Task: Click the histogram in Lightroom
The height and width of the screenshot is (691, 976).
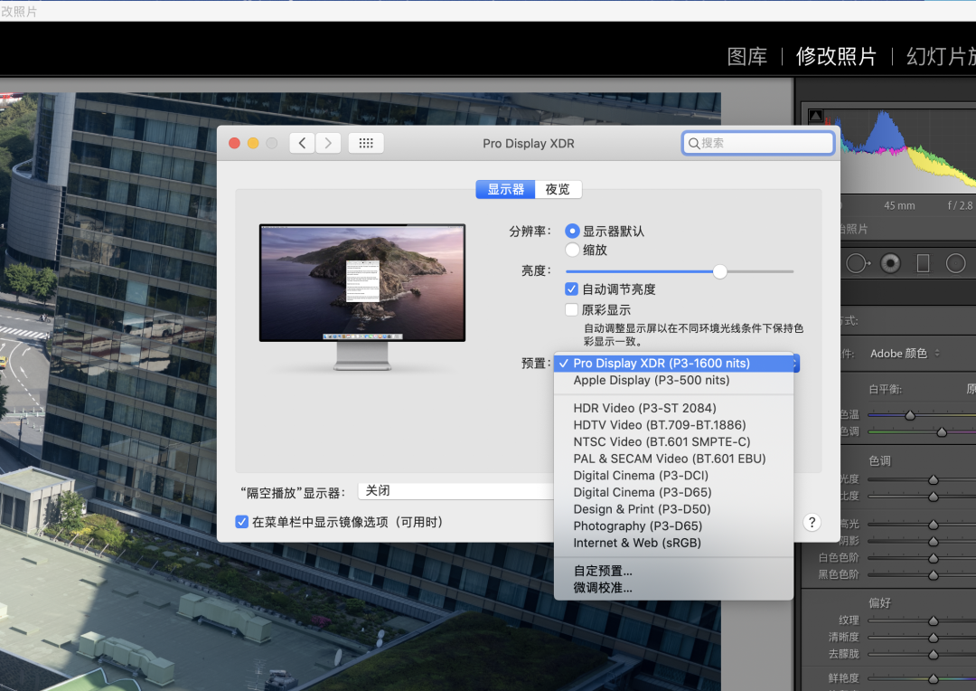Action: click(x=909, y=149)
